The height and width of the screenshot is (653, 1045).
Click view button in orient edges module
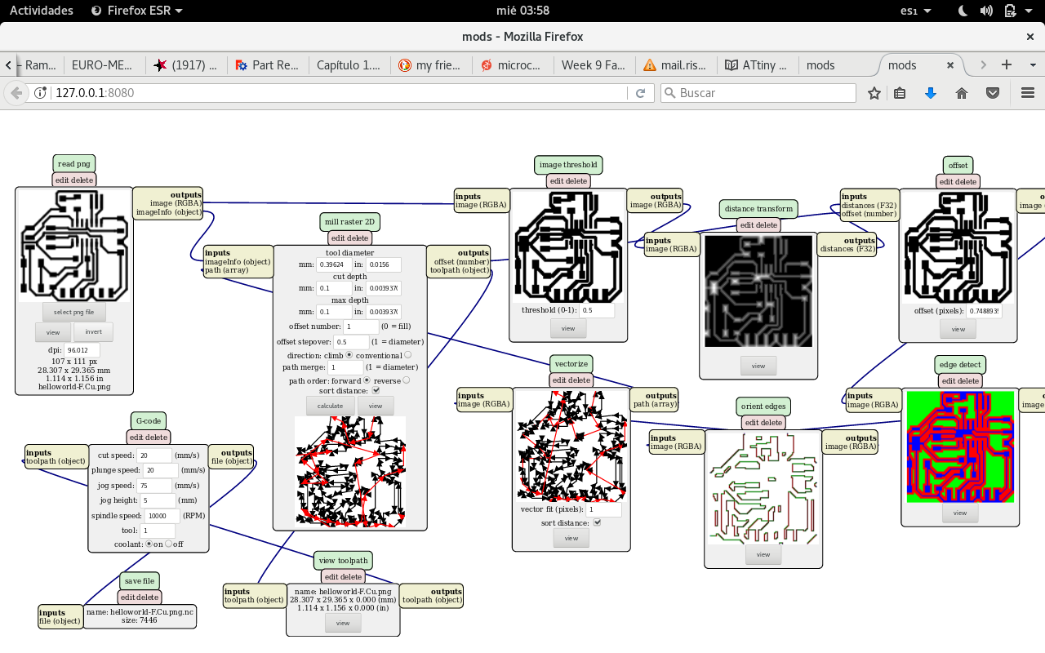pos(763,554)
